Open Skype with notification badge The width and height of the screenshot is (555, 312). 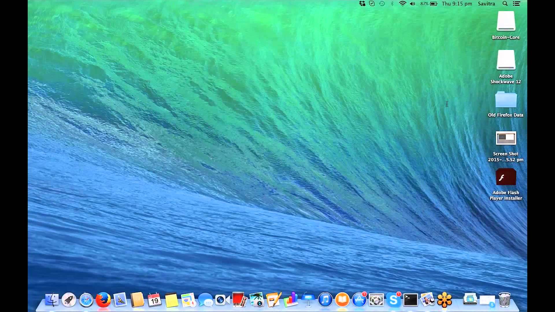[394, 300]
